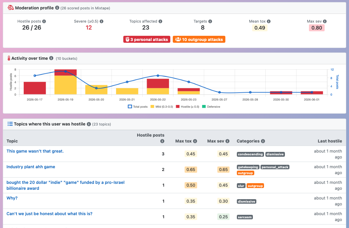The height and width of the screenshot is (228, 349).
Task: Click outgroup tag beside slur tag
Action: 255,186
